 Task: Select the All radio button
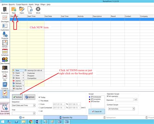pyautogui.click(x=39, y=111)
